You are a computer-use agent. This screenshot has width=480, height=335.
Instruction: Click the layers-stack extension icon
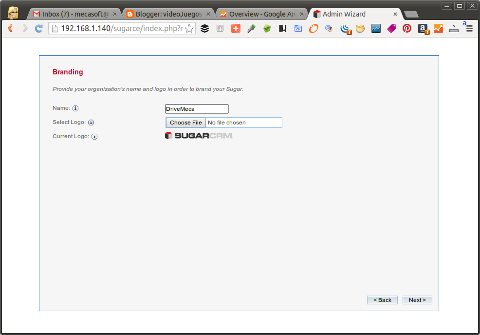pos(204,28)
